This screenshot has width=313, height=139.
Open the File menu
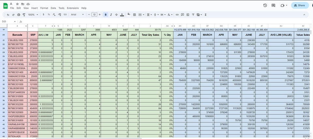click(12, 8)
